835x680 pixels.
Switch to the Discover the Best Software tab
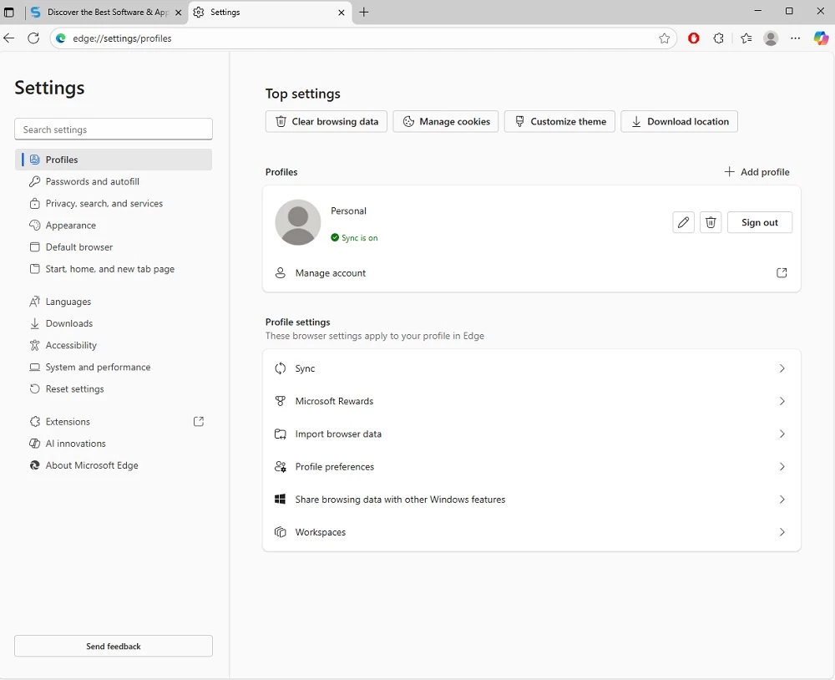(x=104, y=13)
